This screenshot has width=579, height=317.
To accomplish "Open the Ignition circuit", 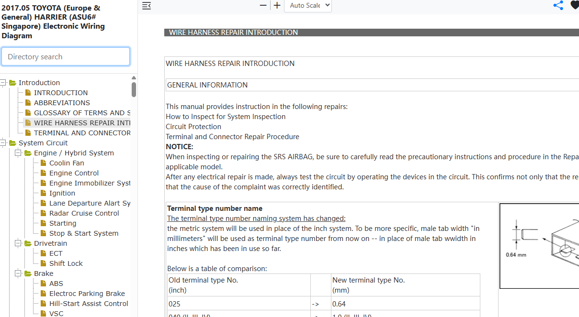I will (62, 193).
